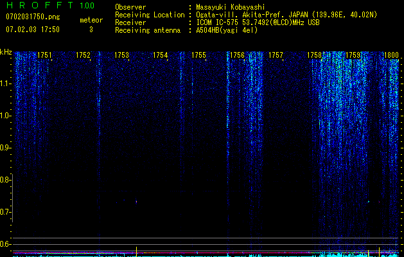Viewport: 404px width, 257px height.
Task: Click the 1759 time marker
Action: [353, 55]
